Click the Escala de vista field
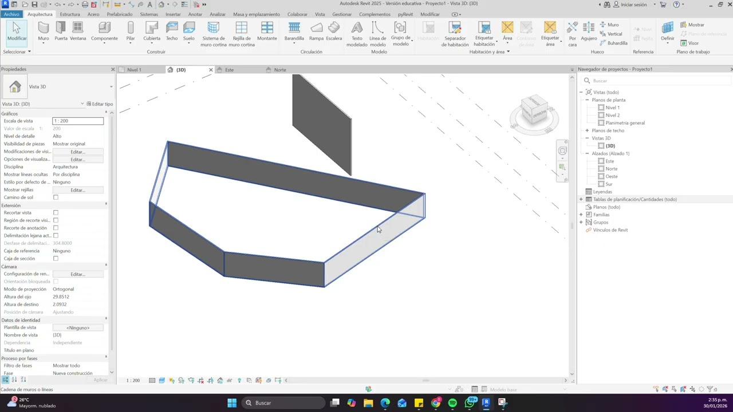 78,121
